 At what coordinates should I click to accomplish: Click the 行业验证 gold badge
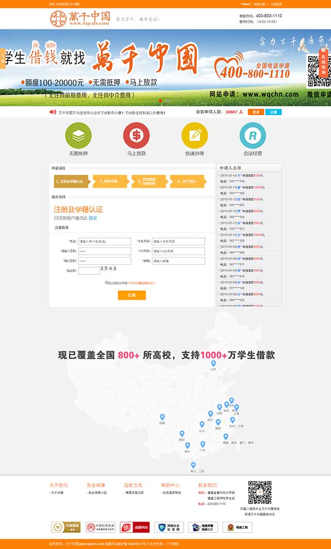(66, 527)
